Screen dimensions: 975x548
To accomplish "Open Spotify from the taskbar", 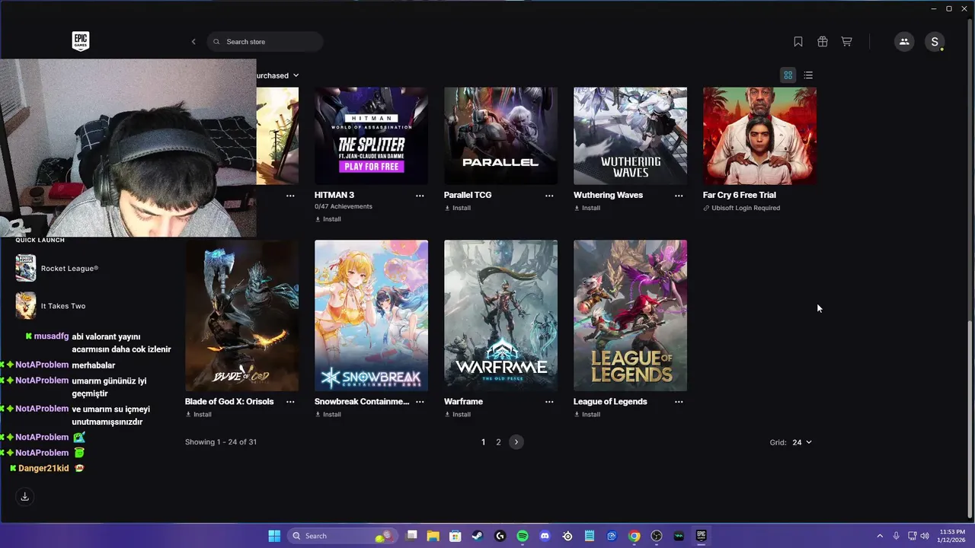I will [x=523, y=536].
